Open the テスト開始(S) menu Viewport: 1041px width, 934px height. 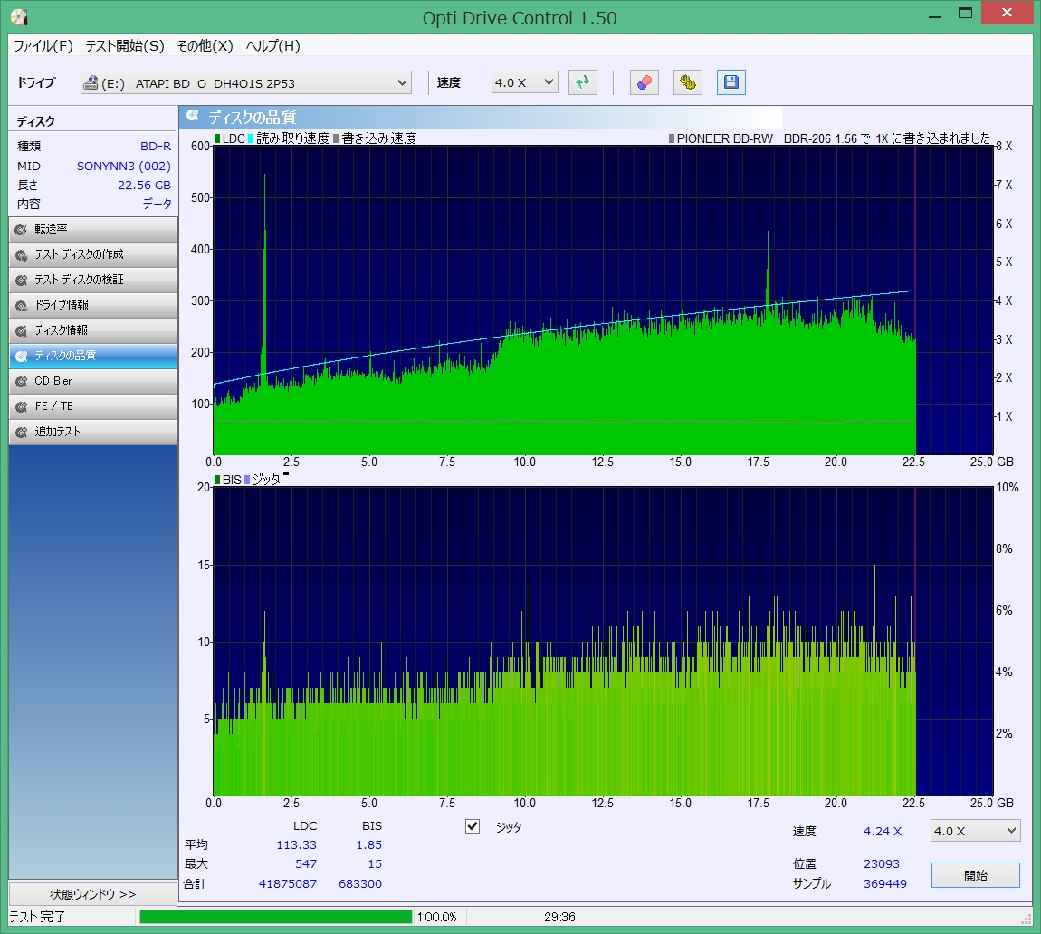(x=125, y=46)
